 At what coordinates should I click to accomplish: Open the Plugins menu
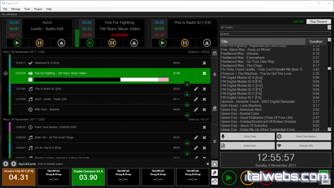click(38, 9)
